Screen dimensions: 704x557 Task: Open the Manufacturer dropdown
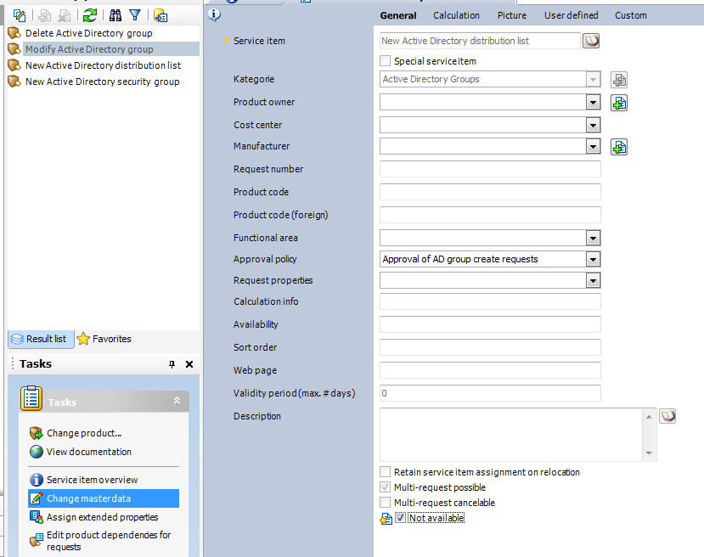click(593, 146)
